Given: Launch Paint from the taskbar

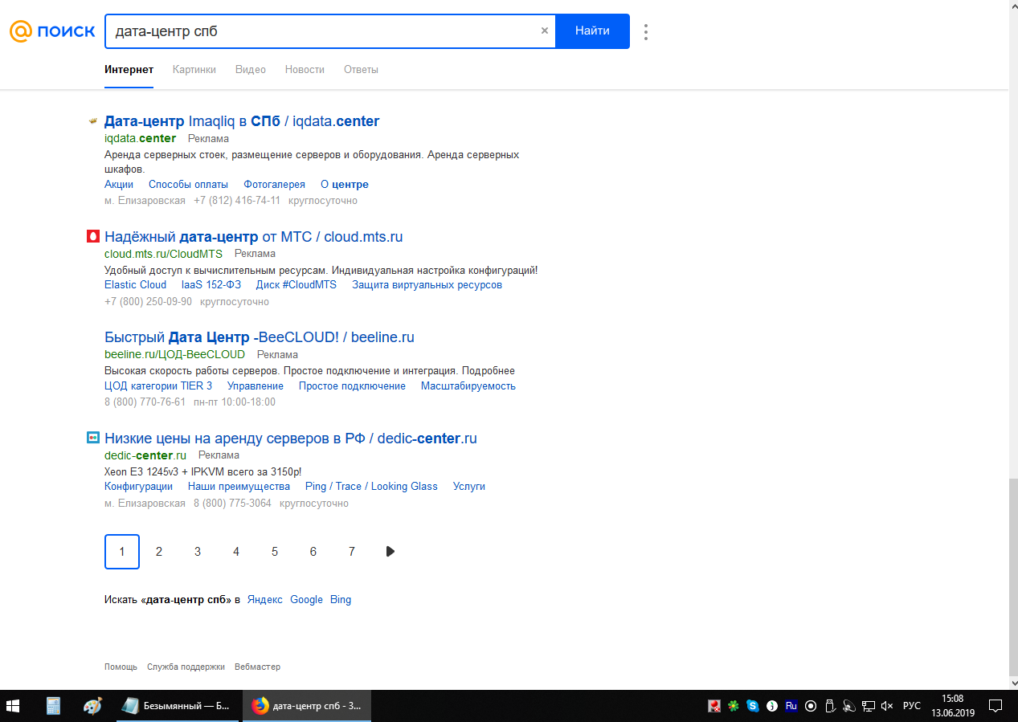Looking at the screenshot, I should click(x=93, y=706).
